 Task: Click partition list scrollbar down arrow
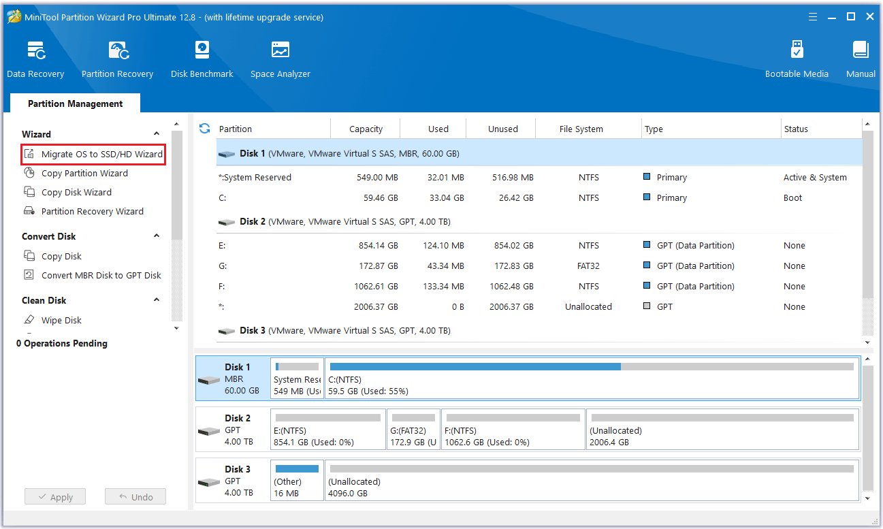tap(867, 342)
